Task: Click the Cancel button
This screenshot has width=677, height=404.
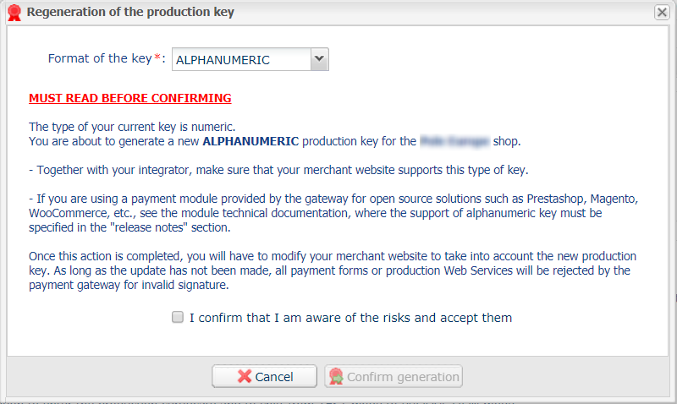Action: coord(264,376)
